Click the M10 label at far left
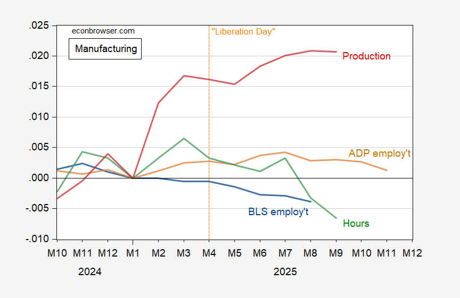460x298 pixels. [57, 253]
